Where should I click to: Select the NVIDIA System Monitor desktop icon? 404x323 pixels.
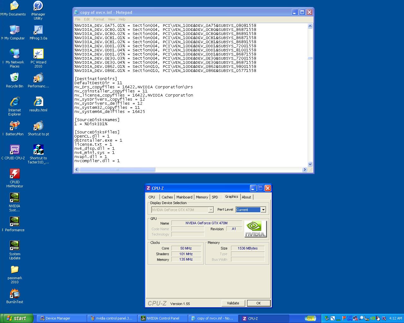coord(15,202)
